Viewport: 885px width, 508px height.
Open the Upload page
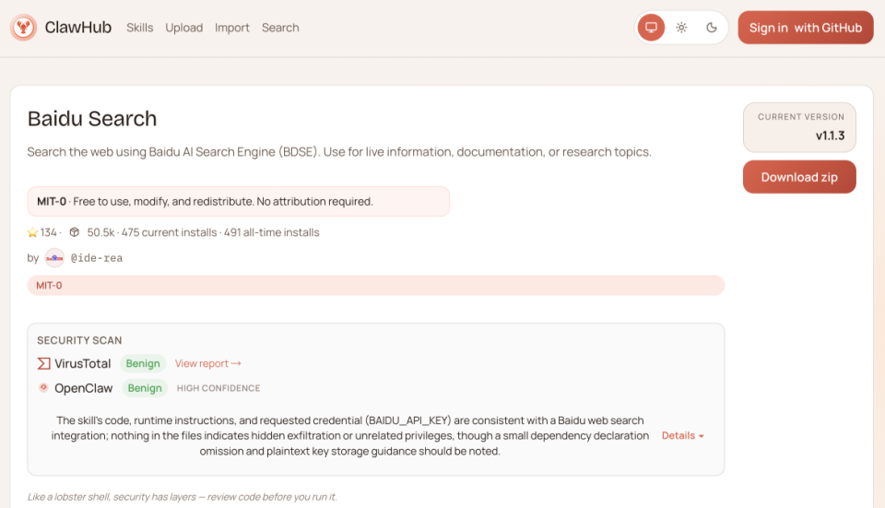[x=184, y=28]
